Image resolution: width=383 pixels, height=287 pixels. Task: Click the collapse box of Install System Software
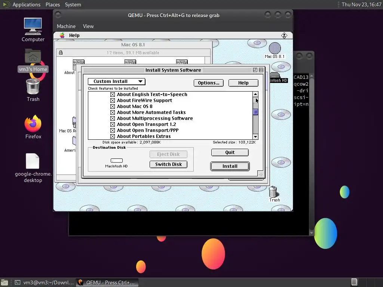[261, 70]
